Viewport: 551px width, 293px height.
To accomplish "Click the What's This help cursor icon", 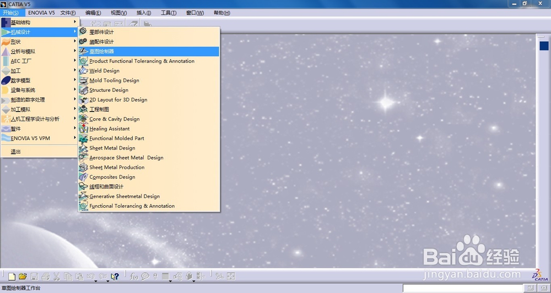I will 115,277.
